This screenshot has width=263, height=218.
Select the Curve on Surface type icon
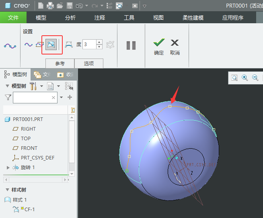(51, 44)
